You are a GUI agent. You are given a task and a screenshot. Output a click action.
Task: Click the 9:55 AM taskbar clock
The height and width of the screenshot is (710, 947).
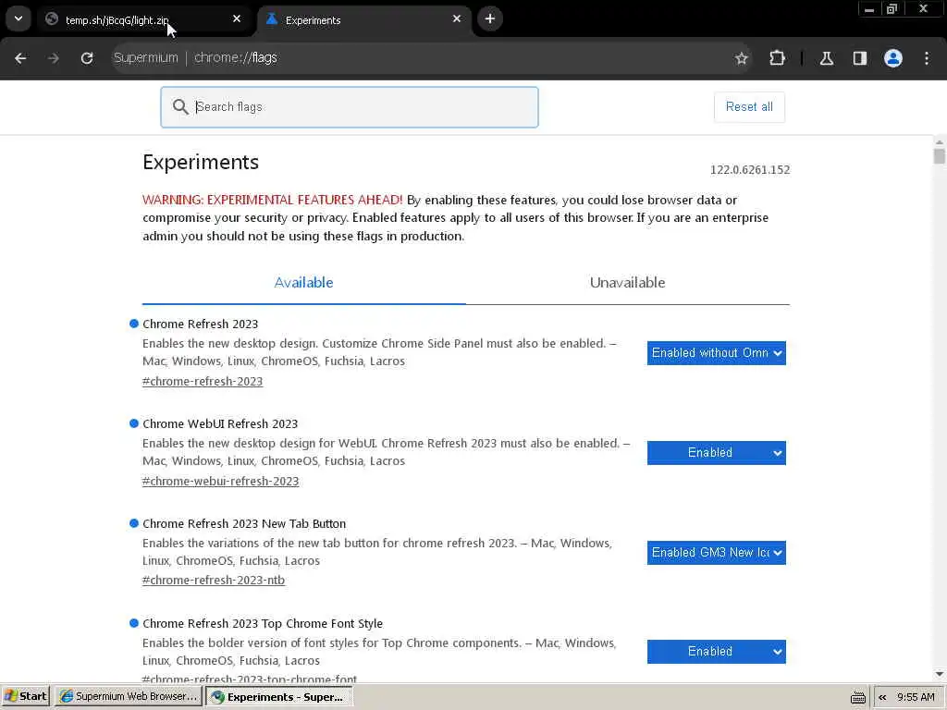point(916,697)
